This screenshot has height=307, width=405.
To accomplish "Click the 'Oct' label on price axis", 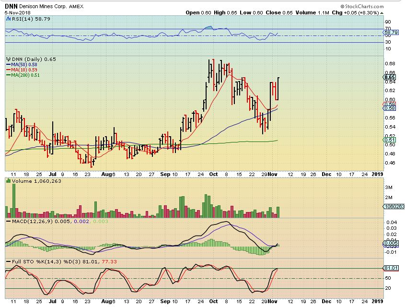I will 213,174.
